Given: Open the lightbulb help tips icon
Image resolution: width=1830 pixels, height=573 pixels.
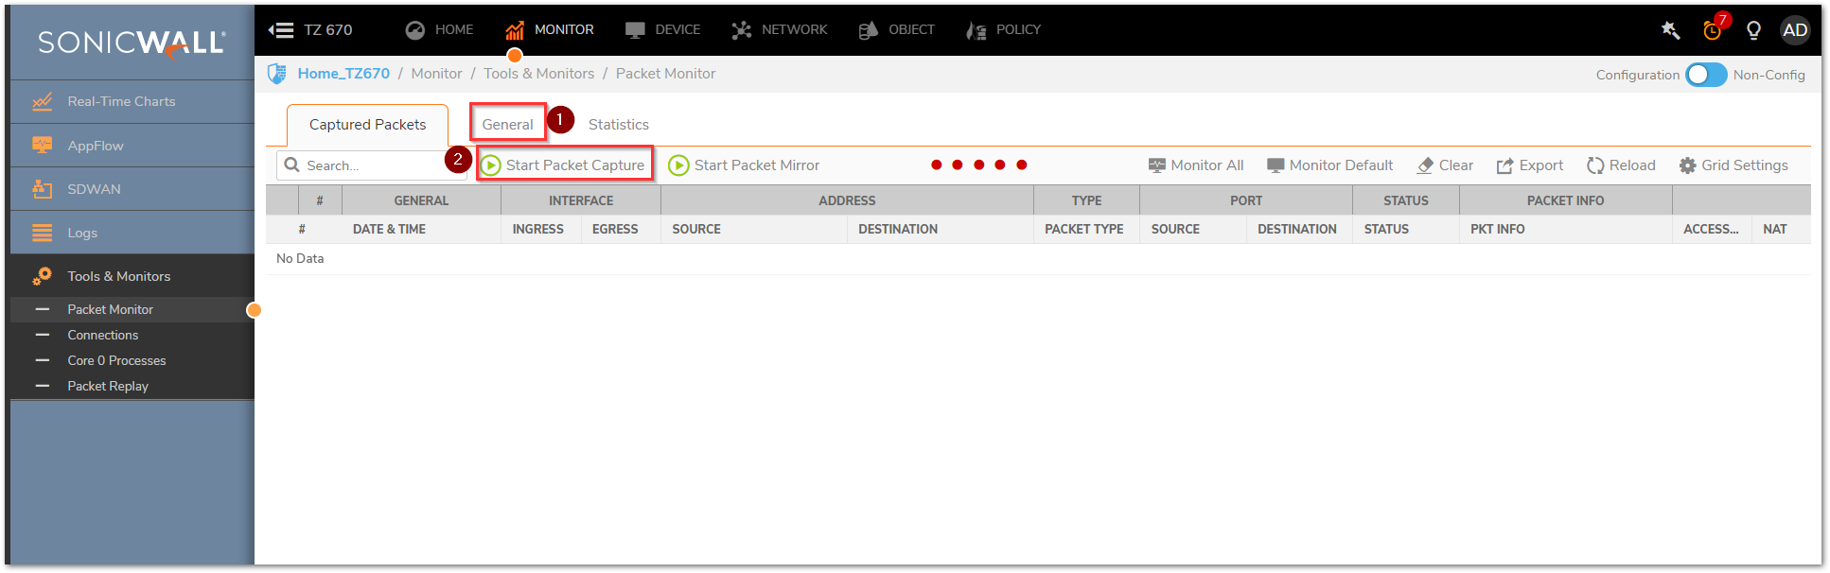Looking at the screenshot, I should (x=1753, y=30).
